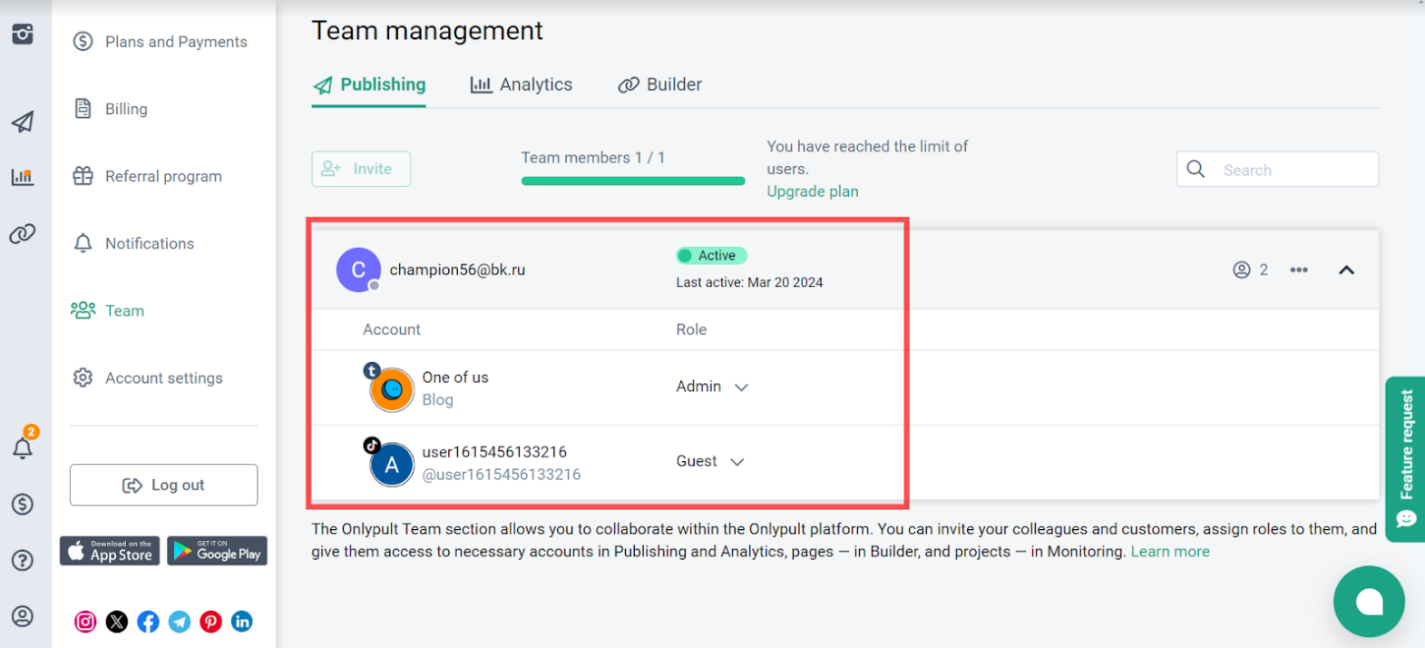Viewport: 1425px width, 648px height.
Task: Click the Log out button
Action: pos(163,485)
